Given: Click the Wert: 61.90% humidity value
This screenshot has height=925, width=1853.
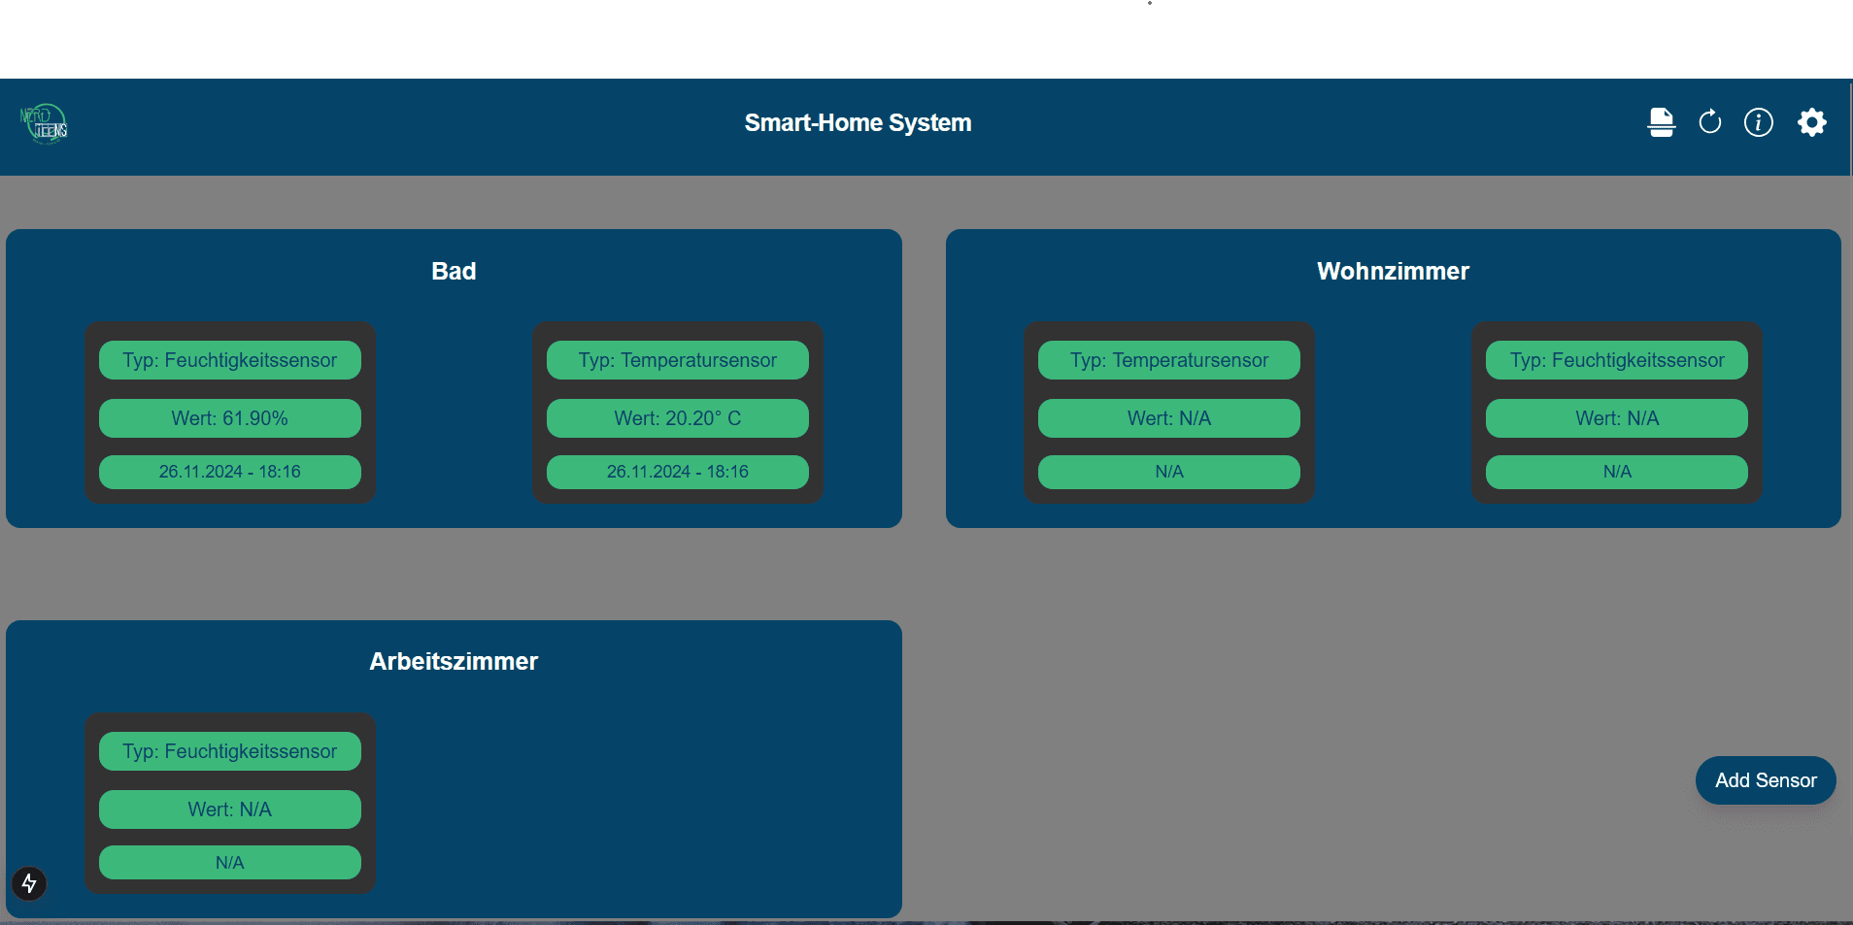Looking at the screenshot, I should 230,418.
